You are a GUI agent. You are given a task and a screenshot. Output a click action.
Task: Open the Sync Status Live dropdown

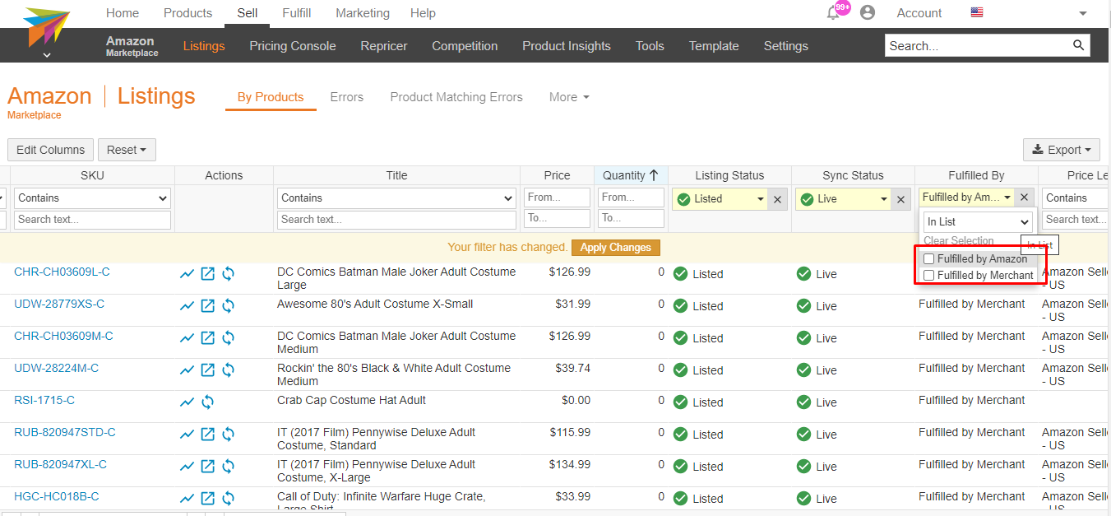[843, 199]
